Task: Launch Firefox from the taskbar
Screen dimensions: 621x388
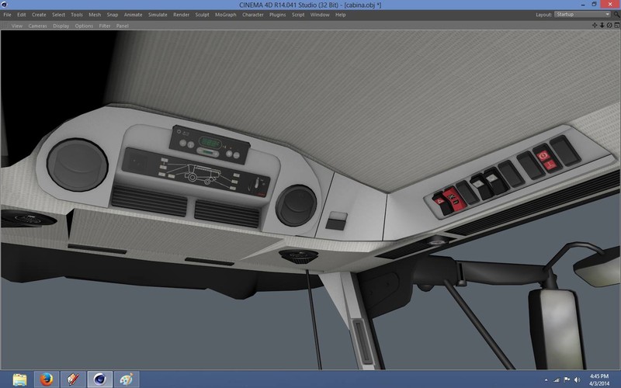Action: (x=46, y=379)
